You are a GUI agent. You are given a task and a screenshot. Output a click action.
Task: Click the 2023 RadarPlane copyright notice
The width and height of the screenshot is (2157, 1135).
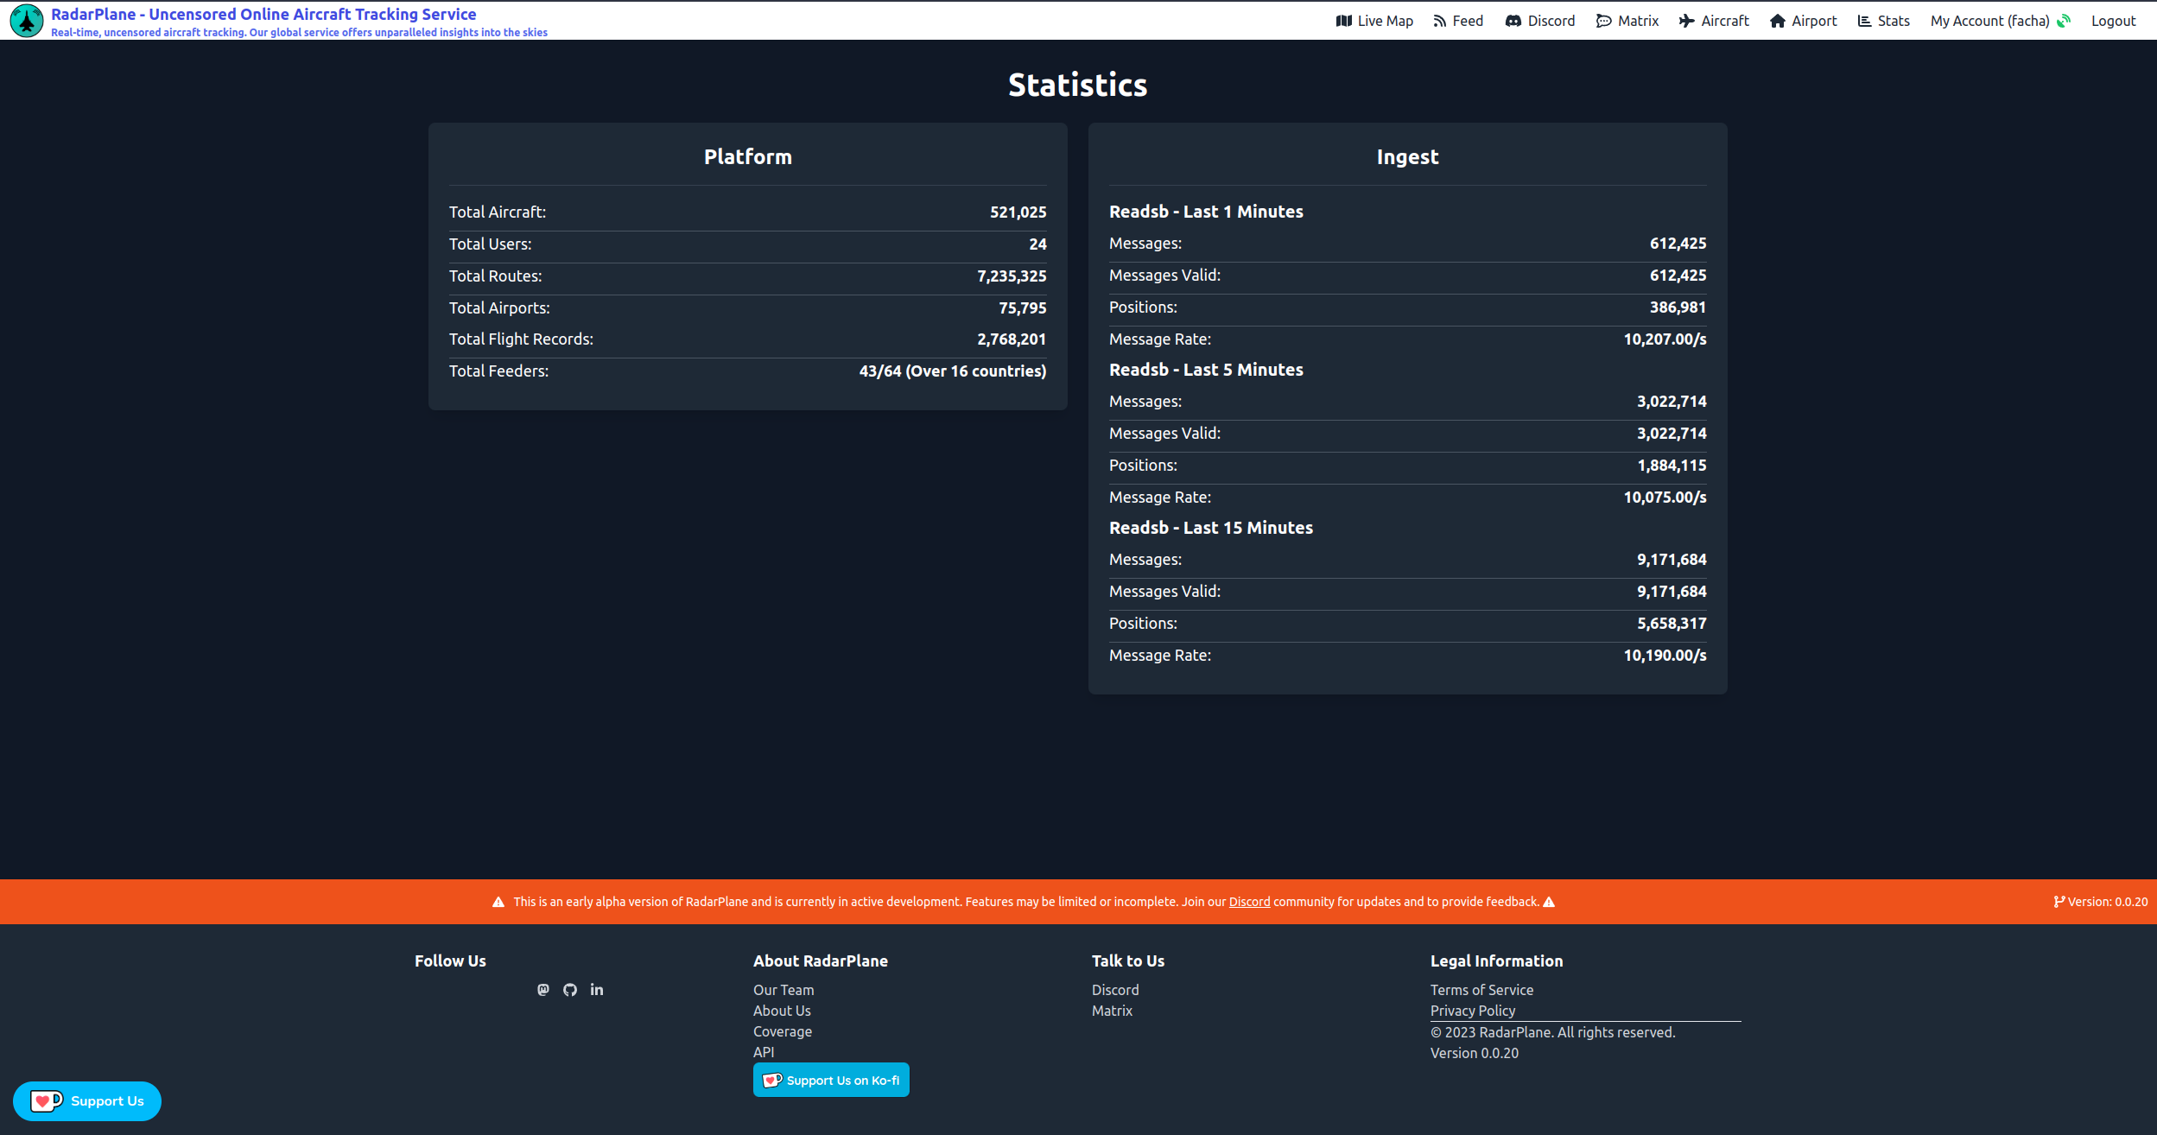1552,1032
